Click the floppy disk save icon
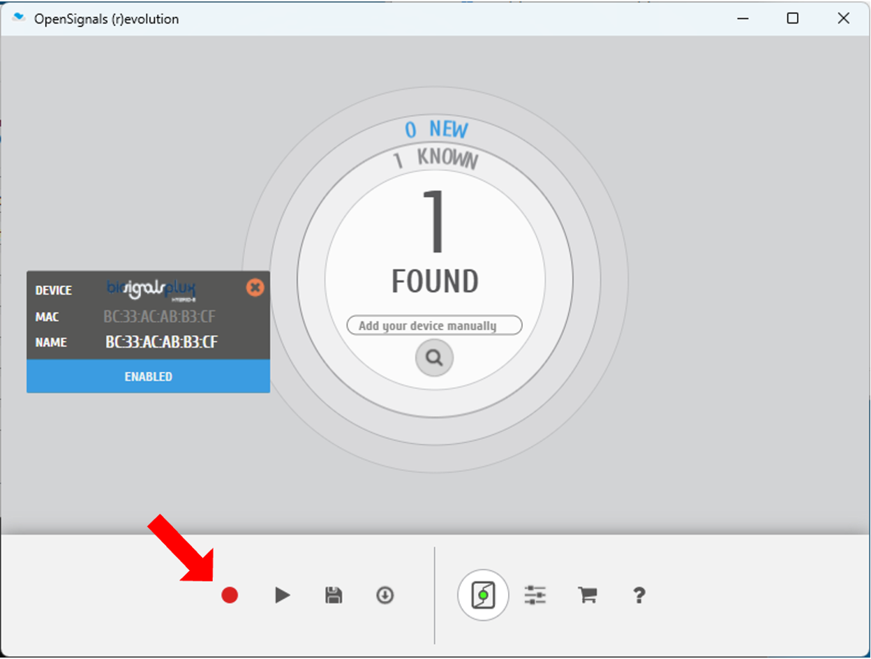 334,595
